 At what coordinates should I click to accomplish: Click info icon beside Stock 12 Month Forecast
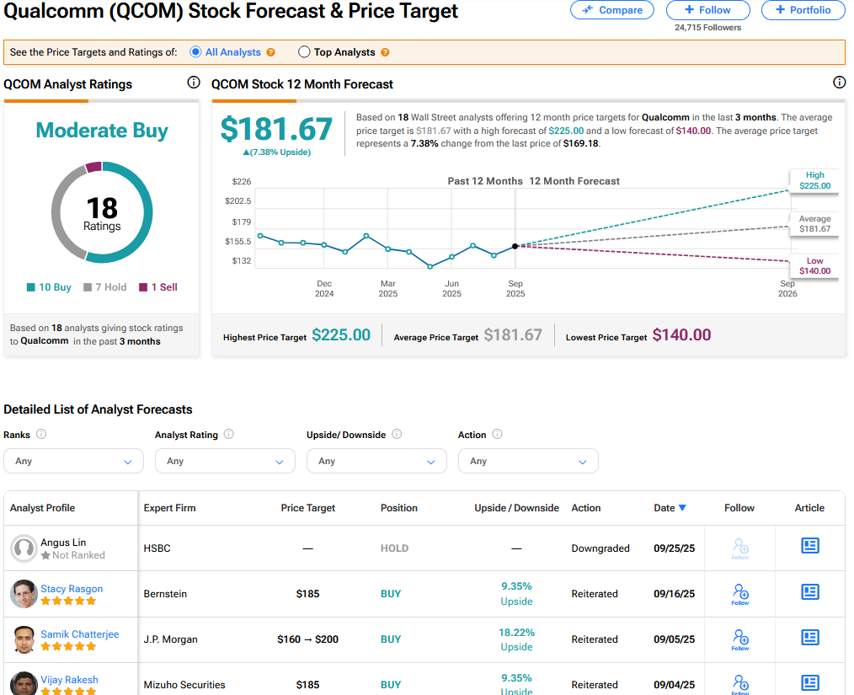click(839, 83)
